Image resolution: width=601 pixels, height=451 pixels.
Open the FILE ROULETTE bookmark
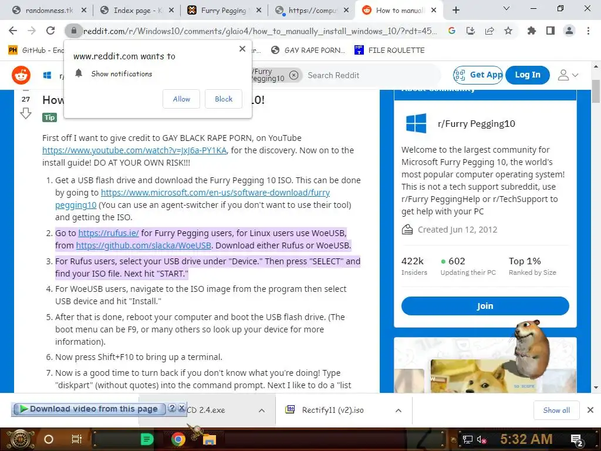point(390,51)
